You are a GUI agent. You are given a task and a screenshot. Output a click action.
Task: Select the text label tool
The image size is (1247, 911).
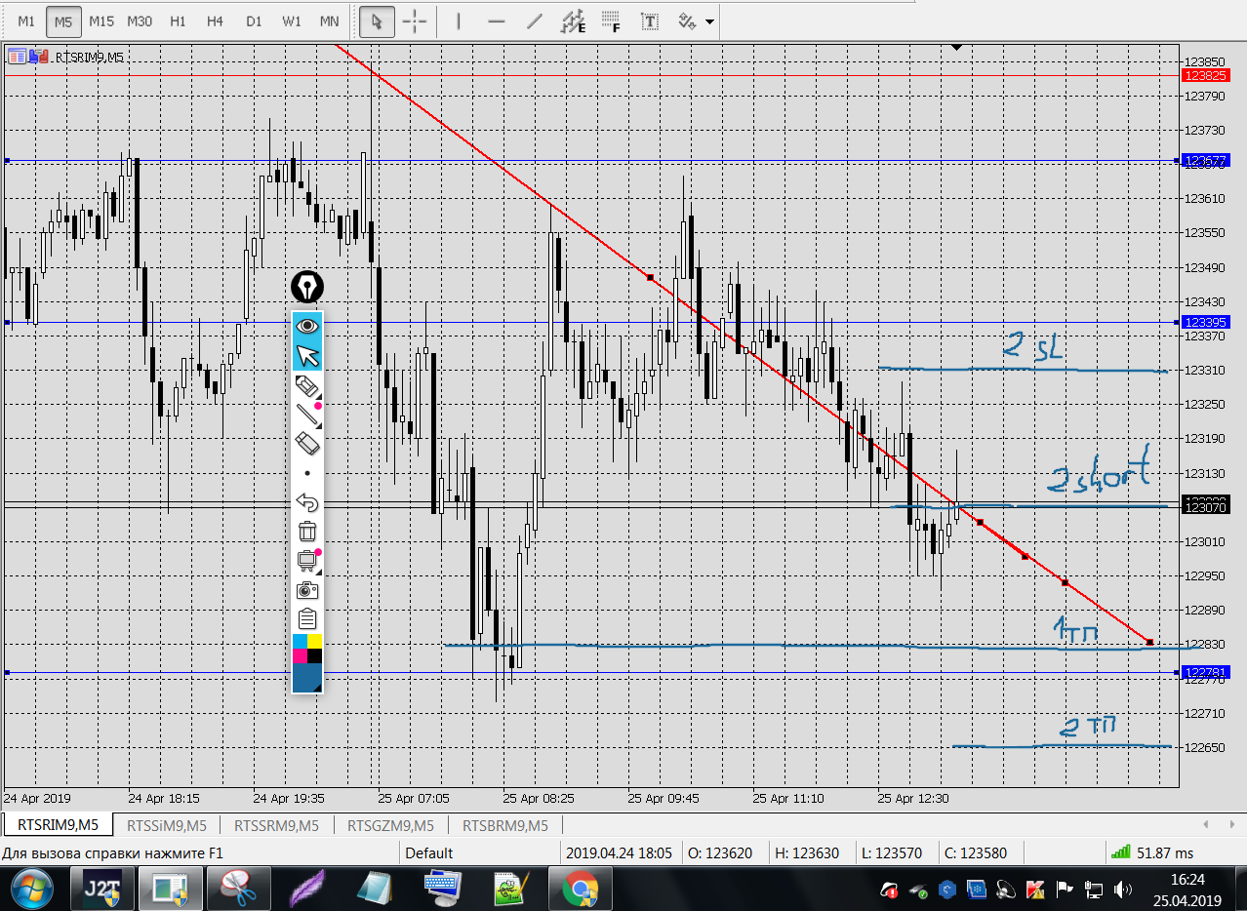[650, 20]
